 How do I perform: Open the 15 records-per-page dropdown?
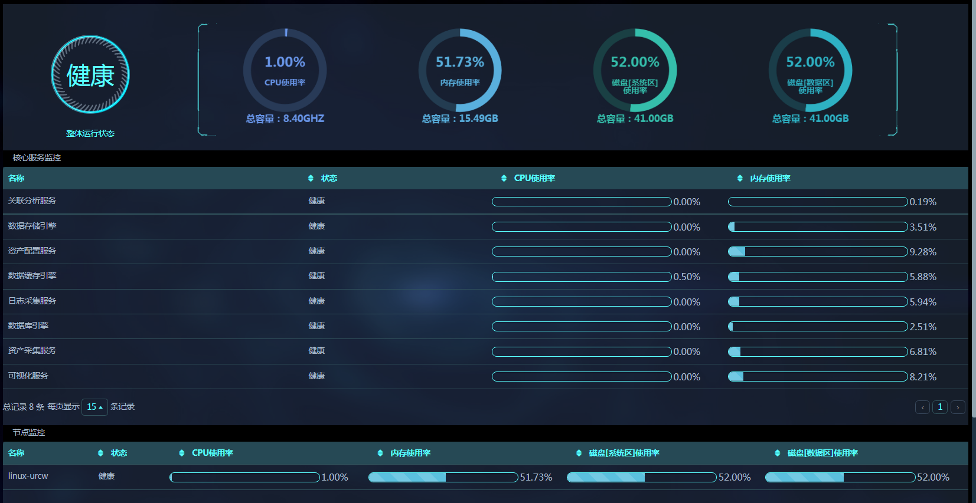pos(94,407)
